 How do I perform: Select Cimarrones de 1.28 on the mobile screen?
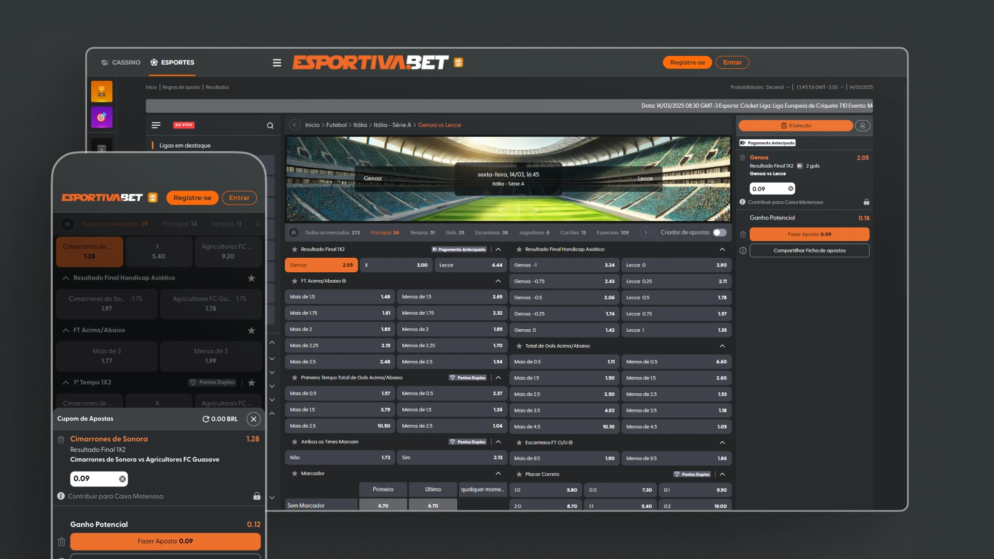pos(90,252)
